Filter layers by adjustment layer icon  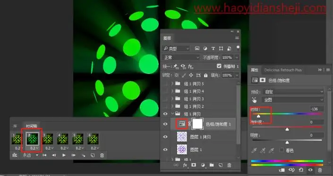(205, 48)
